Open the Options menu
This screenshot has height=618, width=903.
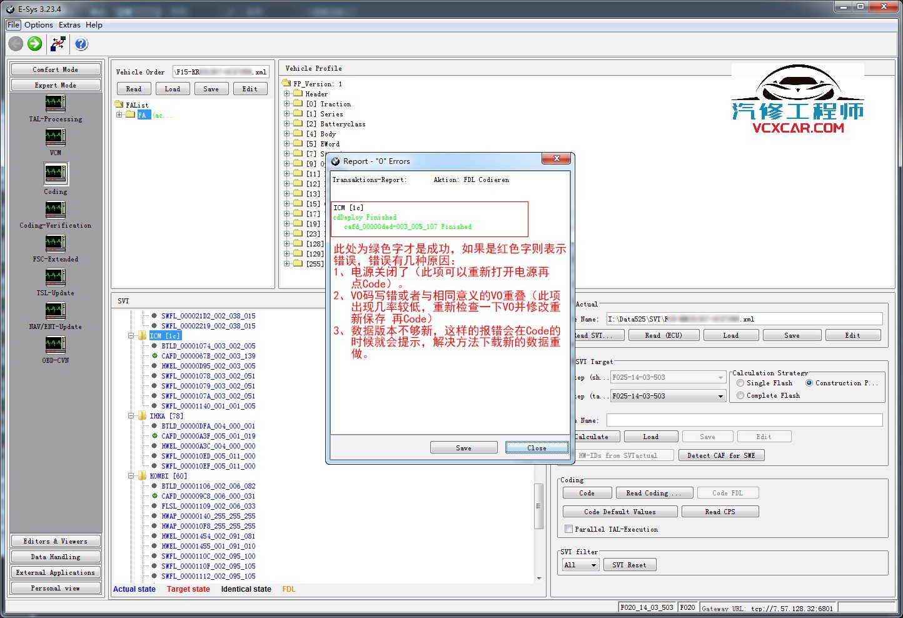(x=39, y=25)
